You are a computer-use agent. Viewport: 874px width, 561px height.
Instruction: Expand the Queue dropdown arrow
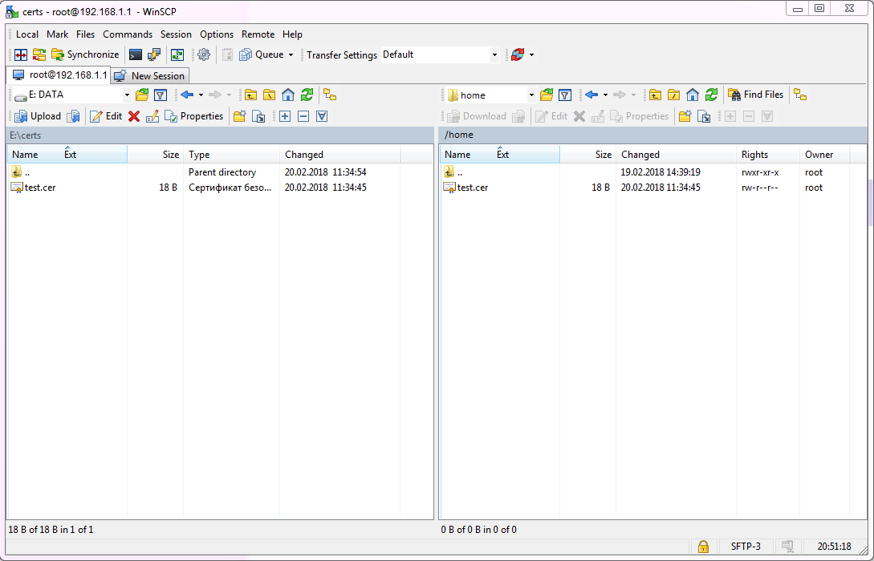point(291,54)
